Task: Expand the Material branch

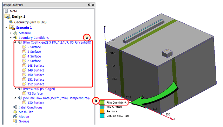Action: 11,33
